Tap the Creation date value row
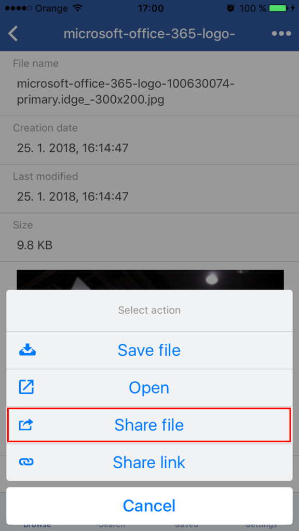Screen dimensions: 299x531 (x=149, y=140)
